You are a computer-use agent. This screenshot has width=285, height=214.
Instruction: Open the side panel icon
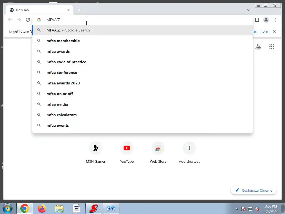tap(257, 20)
